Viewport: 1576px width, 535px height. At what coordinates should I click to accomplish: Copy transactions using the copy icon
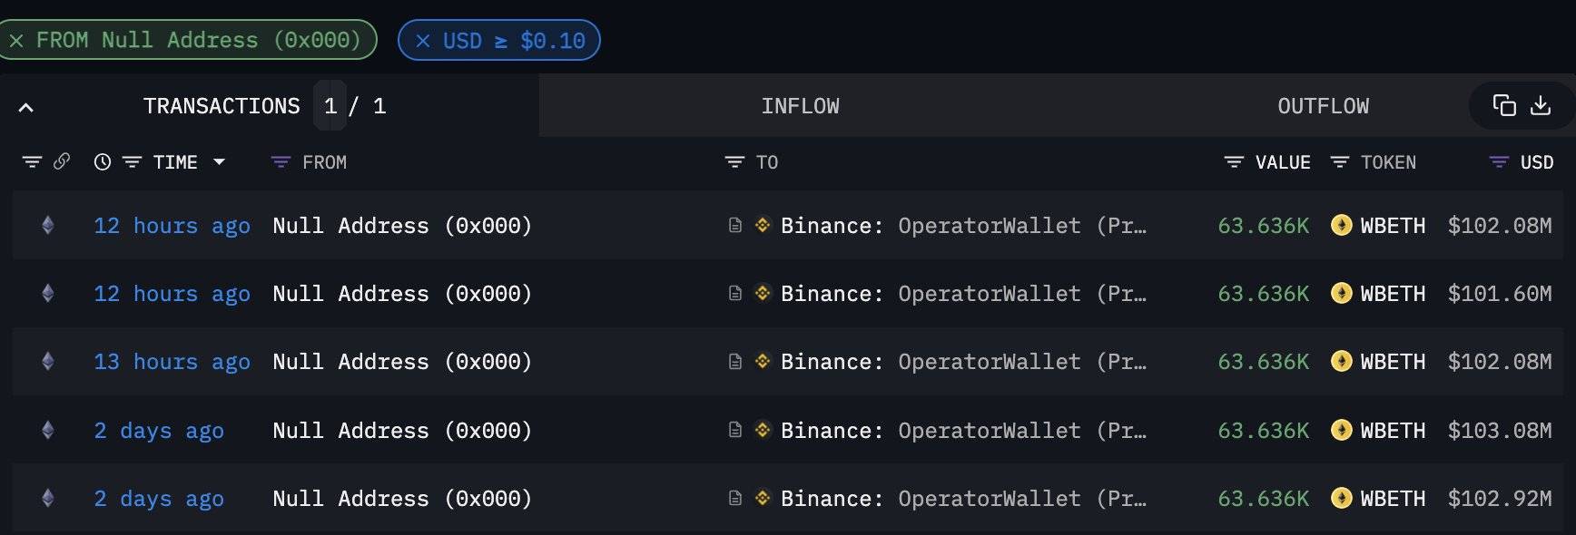tap(1504, 106)
